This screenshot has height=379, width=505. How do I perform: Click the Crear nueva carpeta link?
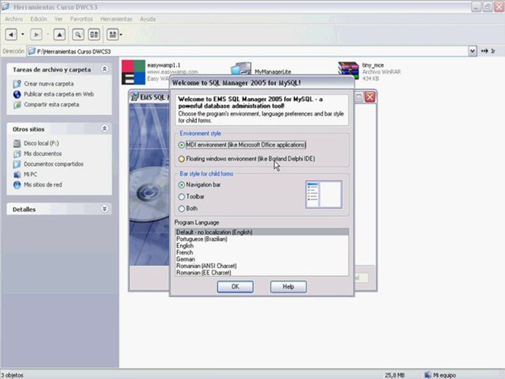(x=48, y=84)
